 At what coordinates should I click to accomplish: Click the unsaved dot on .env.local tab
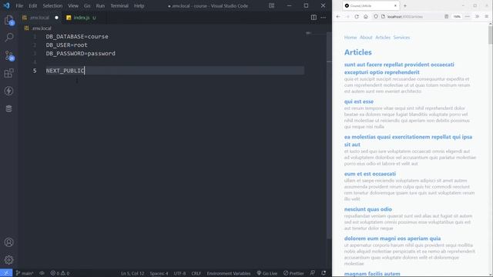56,18
